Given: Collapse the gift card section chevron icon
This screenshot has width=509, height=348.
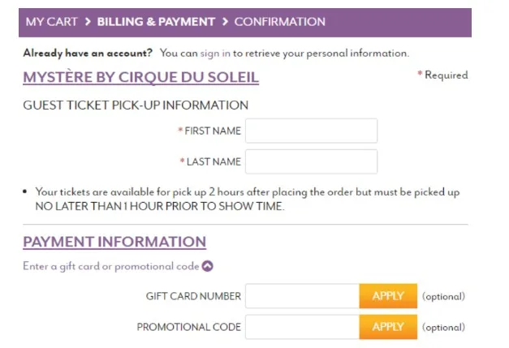Looking at the screenshot, I should [208, 266].
